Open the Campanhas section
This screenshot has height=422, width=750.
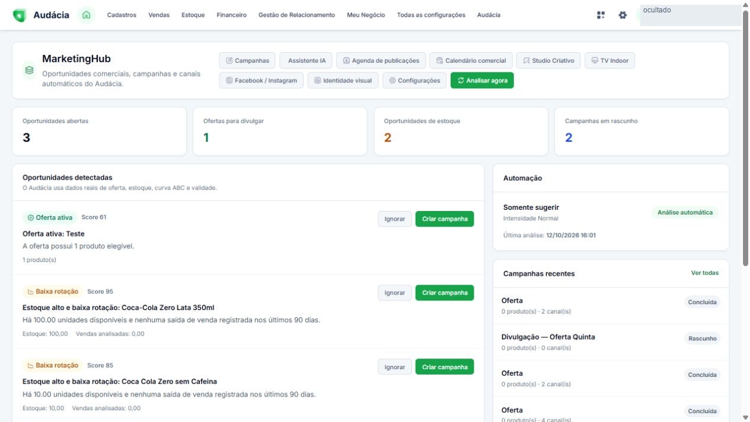247,60
